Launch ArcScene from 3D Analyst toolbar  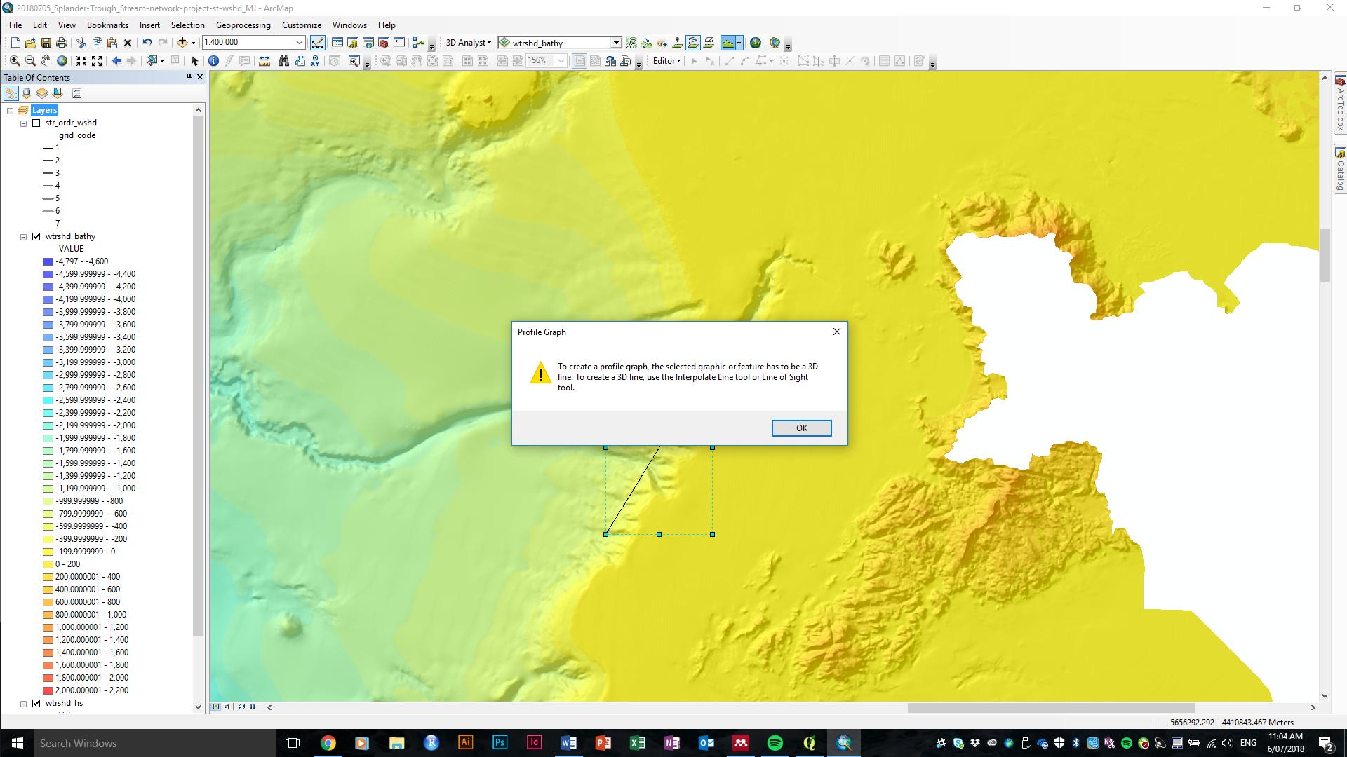pyautogui.click(x=756, y=43)
